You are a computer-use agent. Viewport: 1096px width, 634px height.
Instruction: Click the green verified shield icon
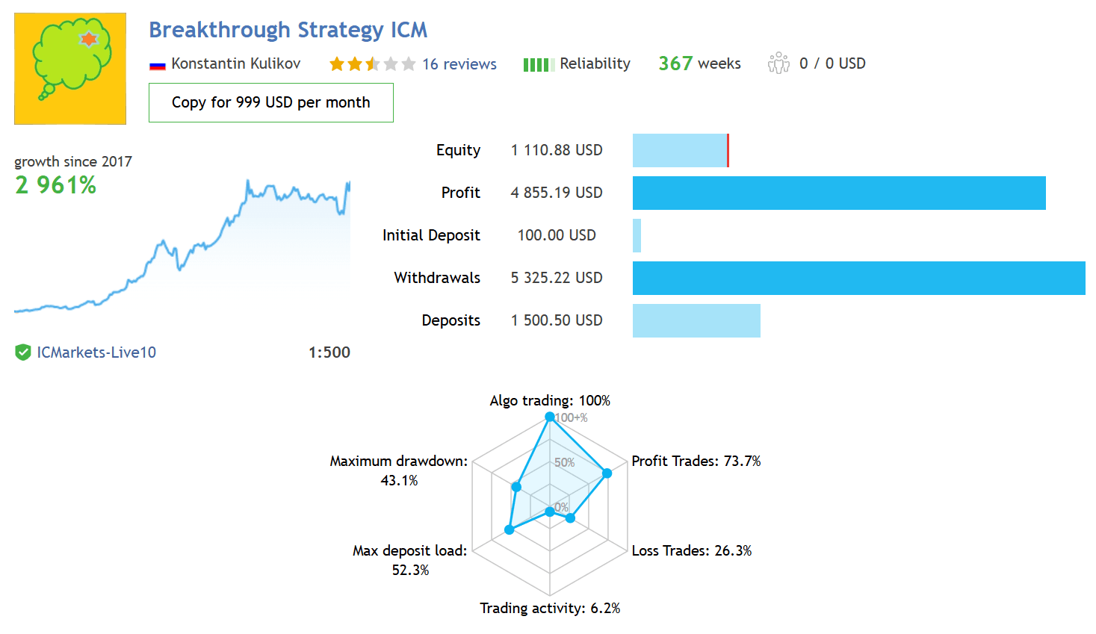(23, 352)
